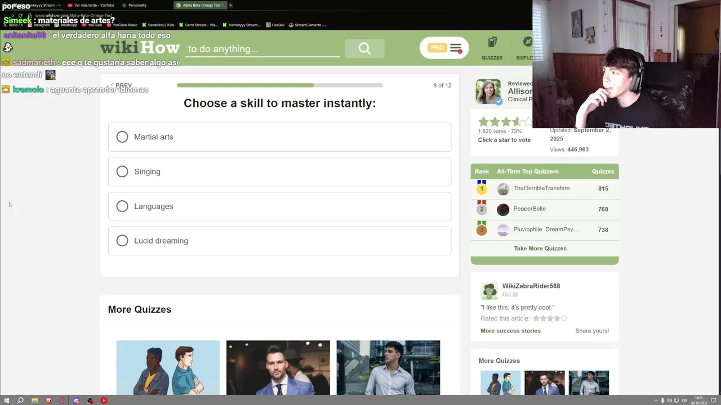
Task: Click the Share yours! link
Action: click(592, 331)
